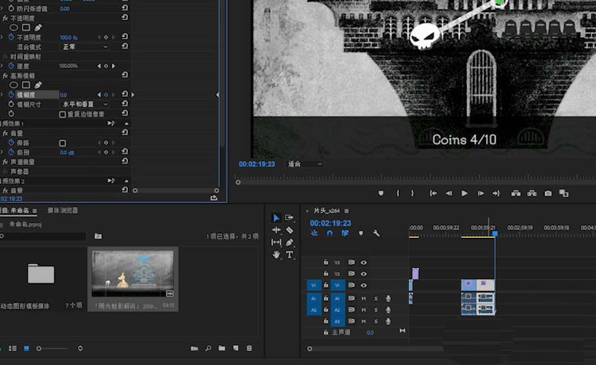Open the project panel tab menu icon

tap(35, 210)
